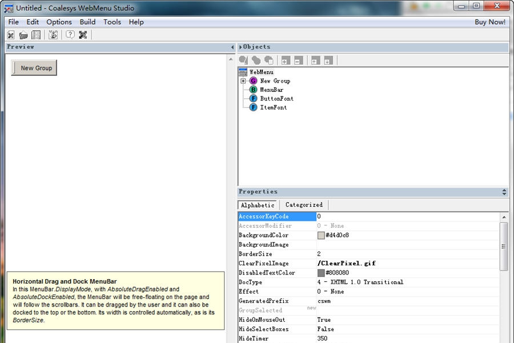The width and height of the screenshot is (514, 343).
Task: Switch to the Categorized properties tab
Action: coord(304,204)
